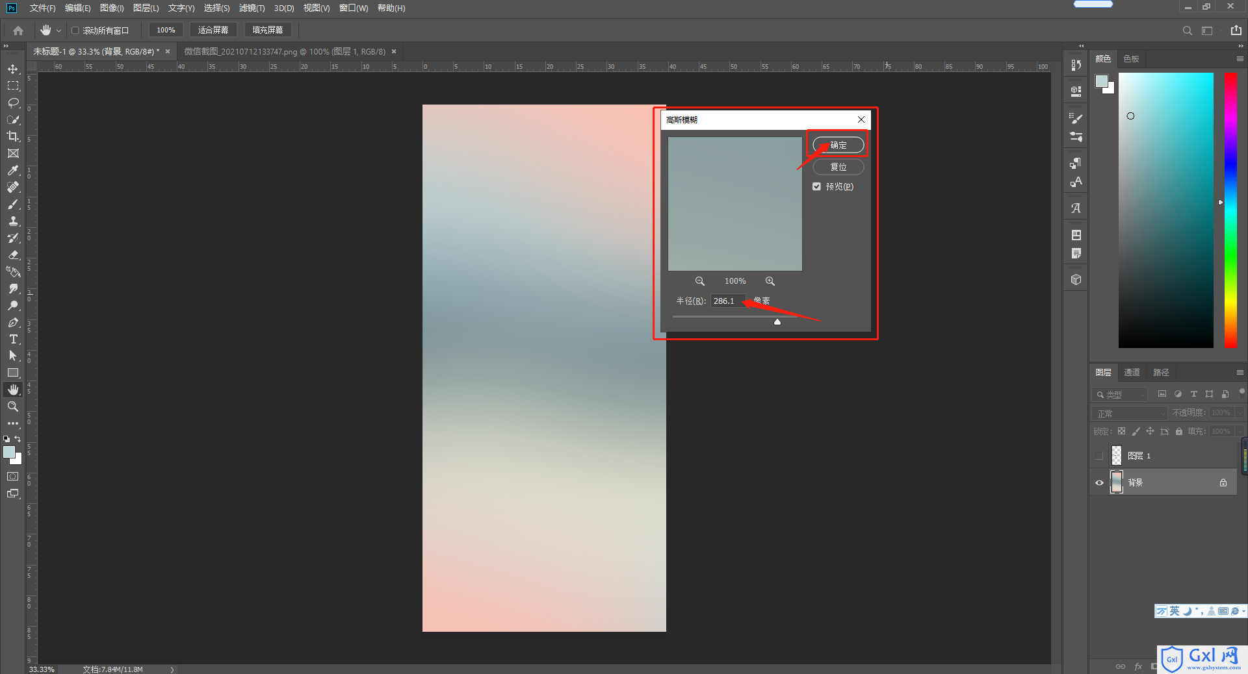
Task: Expand the status bar info arrow
Action: point(172,669)
